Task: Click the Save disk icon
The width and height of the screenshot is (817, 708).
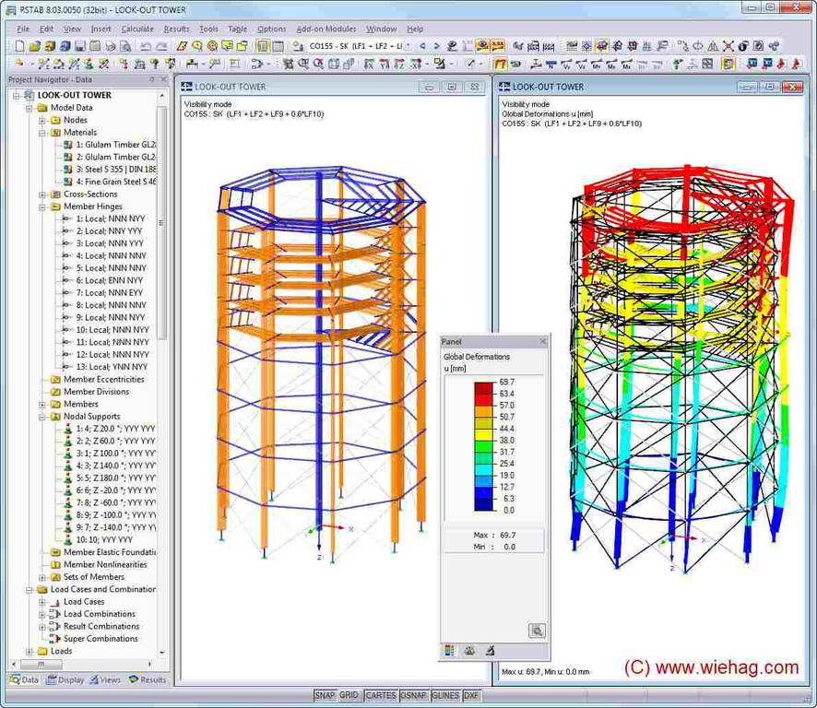Action: [79, 46]
